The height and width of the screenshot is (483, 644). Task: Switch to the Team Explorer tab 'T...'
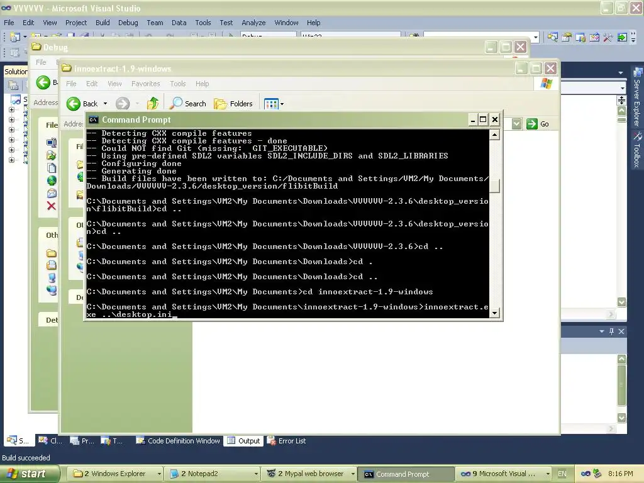tap(112, 441)
